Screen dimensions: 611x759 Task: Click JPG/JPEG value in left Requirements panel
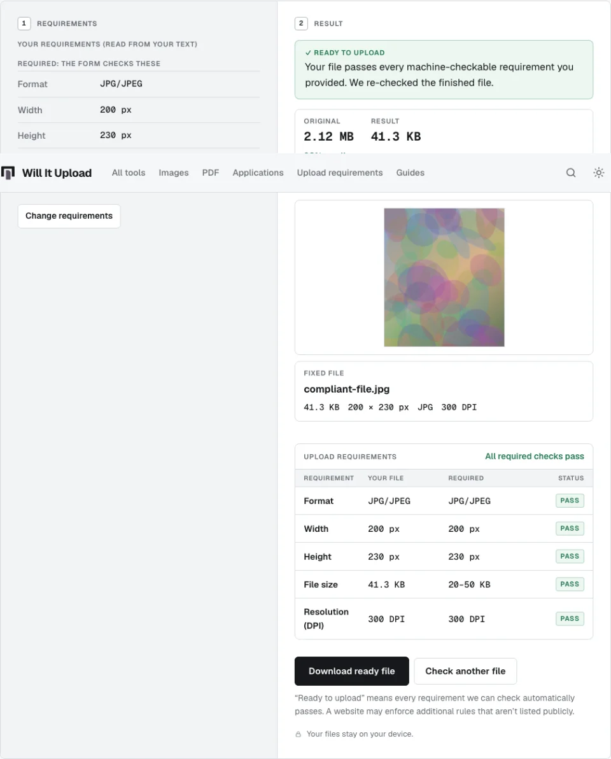pyautogui.click(x=121, y=84)
